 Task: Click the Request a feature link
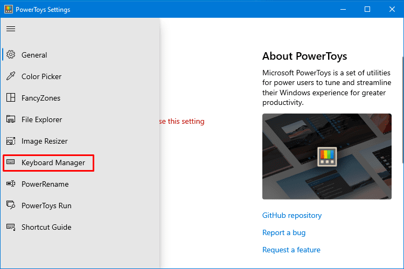coord(291,250)
